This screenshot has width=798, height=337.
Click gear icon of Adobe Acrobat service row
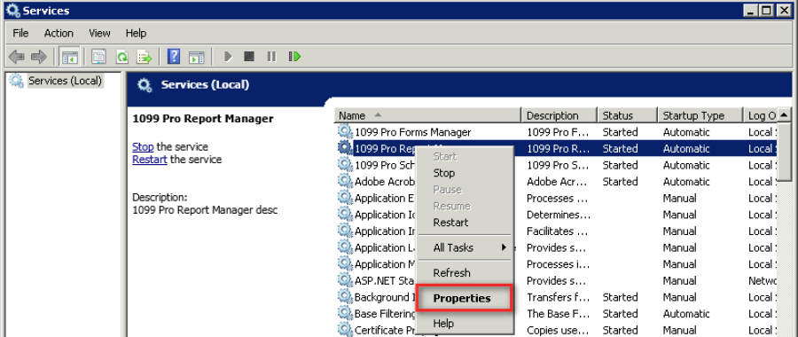345,181
